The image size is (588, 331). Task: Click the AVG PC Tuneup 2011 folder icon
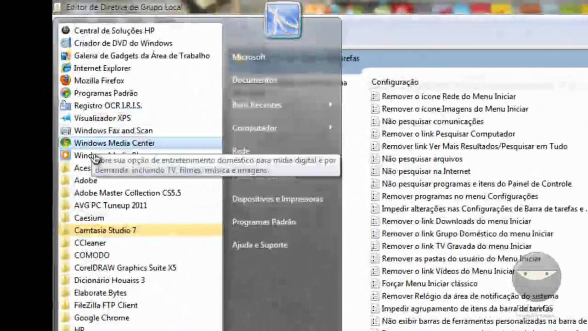tap(66, 205)
